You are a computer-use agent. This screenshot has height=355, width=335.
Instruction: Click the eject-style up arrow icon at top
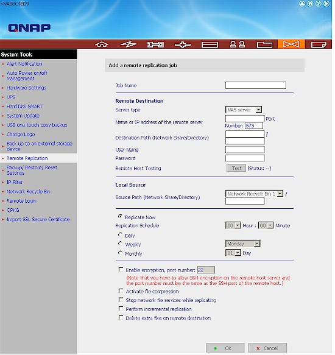pyautogui.click(x=302, y=4)
